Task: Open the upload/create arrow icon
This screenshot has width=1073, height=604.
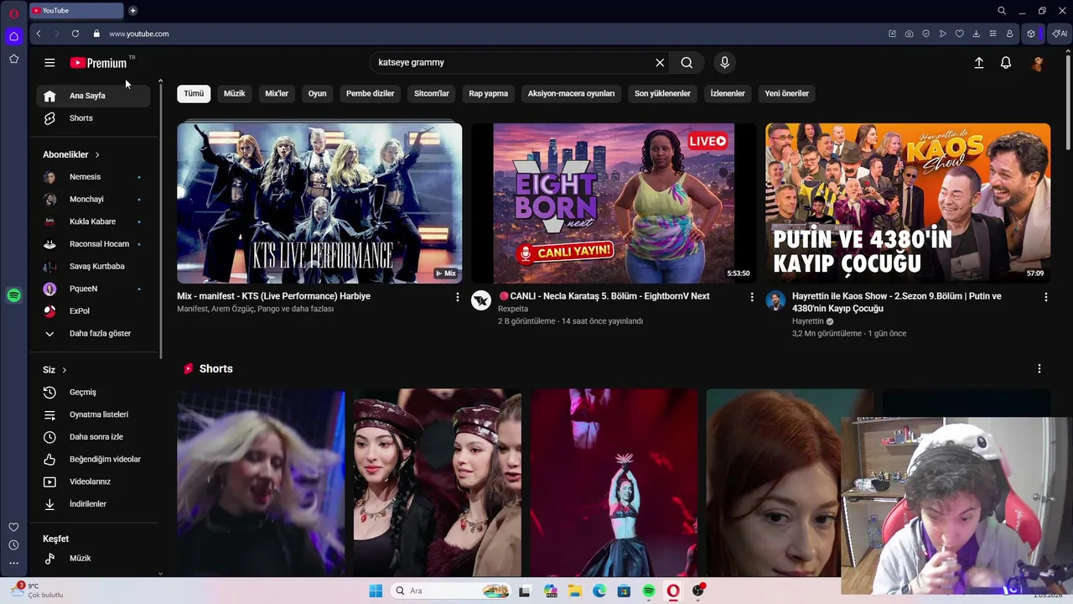Action: 978,63
